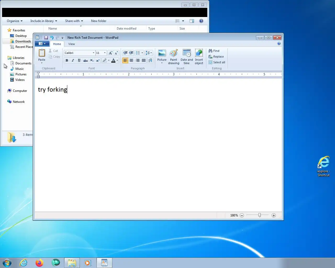
Task: Toggle Underline formatting
Action: click(x=79, y=60)
